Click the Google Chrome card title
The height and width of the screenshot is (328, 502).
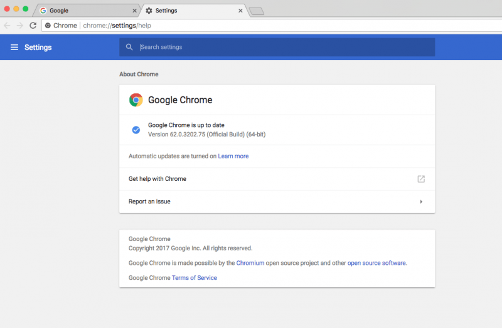(x=180, y=100)
